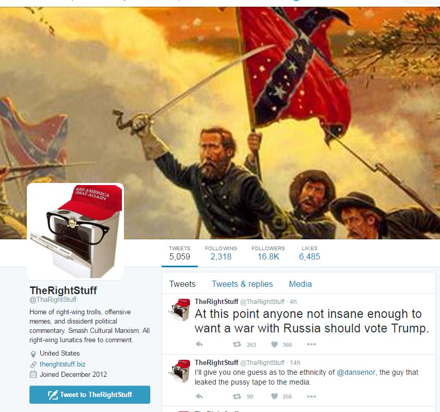This screenshot has height=412, width=440.
Task: Click the @dansenor mention link
Action: click(x=355, y=372)
